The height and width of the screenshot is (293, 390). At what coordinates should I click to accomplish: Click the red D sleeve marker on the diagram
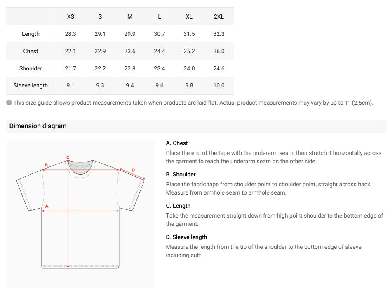click(133, 170)
